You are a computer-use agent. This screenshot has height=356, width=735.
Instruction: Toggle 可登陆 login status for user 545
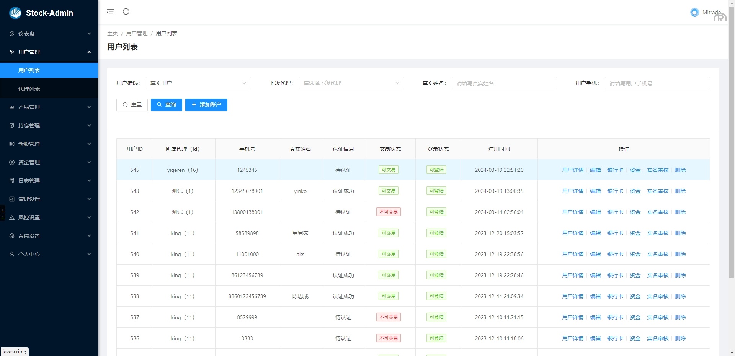point(436,170)
